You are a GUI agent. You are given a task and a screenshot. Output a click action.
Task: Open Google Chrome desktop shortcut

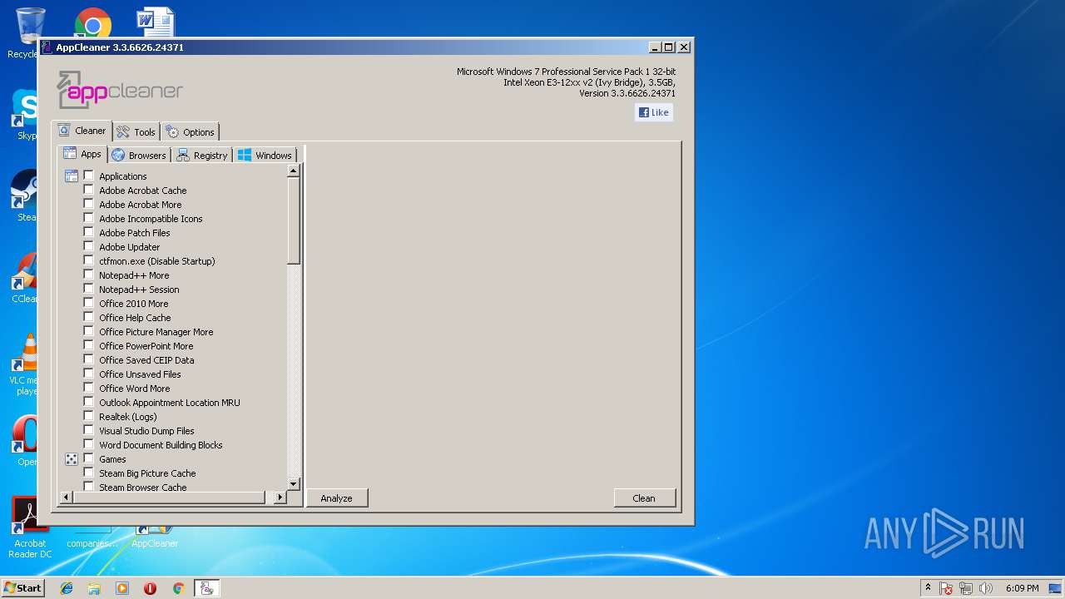tap(93, 23)
